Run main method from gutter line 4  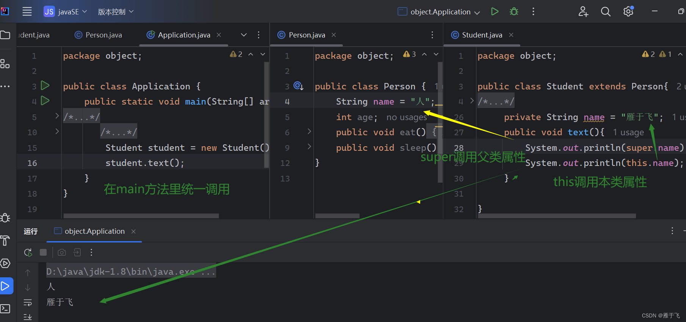(x=45, y=100)
